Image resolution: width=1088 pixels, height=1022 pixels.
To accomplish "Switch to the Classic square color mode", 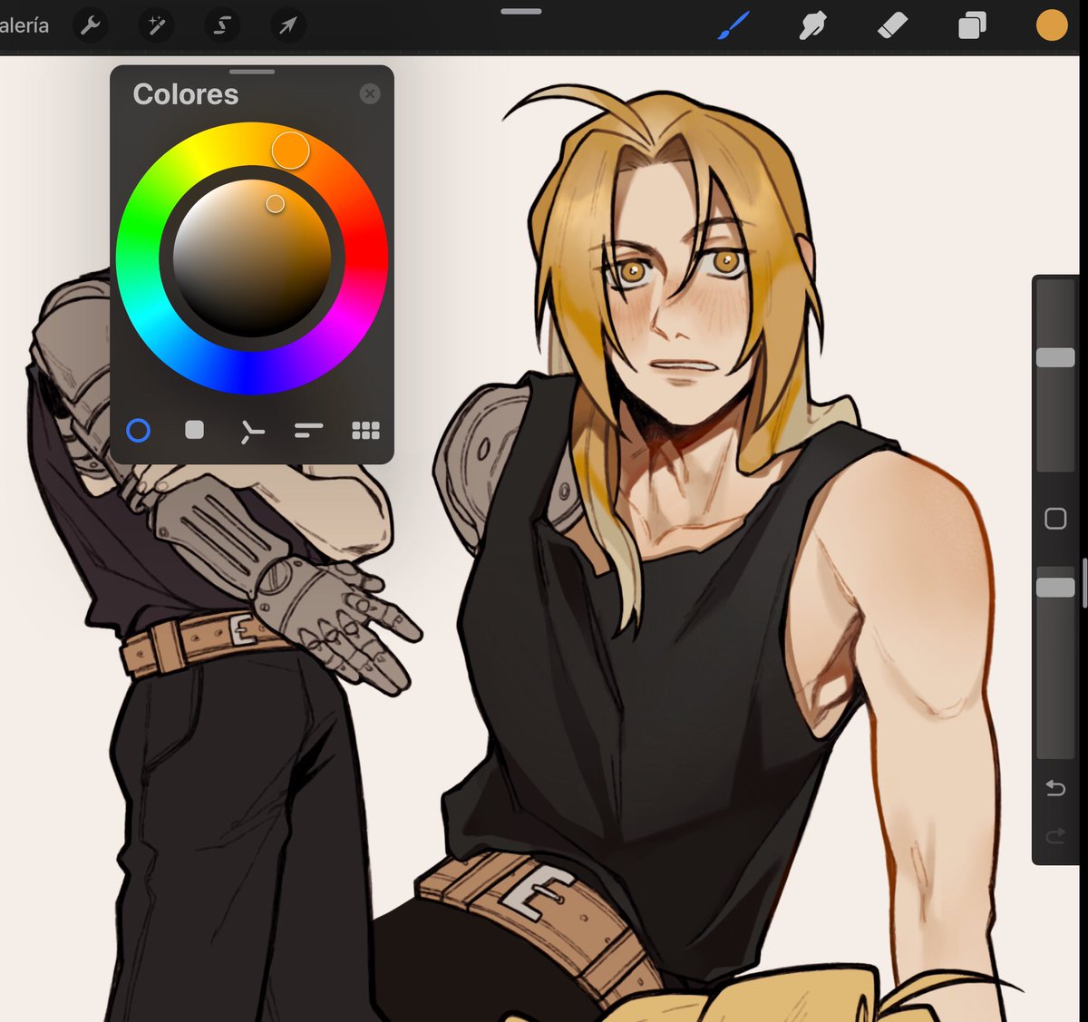I will pyautogui.click(x=194, y=430).
